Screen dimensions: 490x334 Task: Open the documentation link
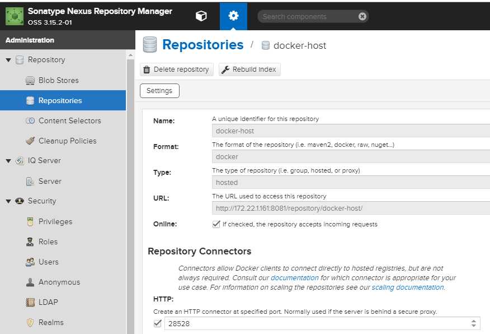click(x=294, y=278)
